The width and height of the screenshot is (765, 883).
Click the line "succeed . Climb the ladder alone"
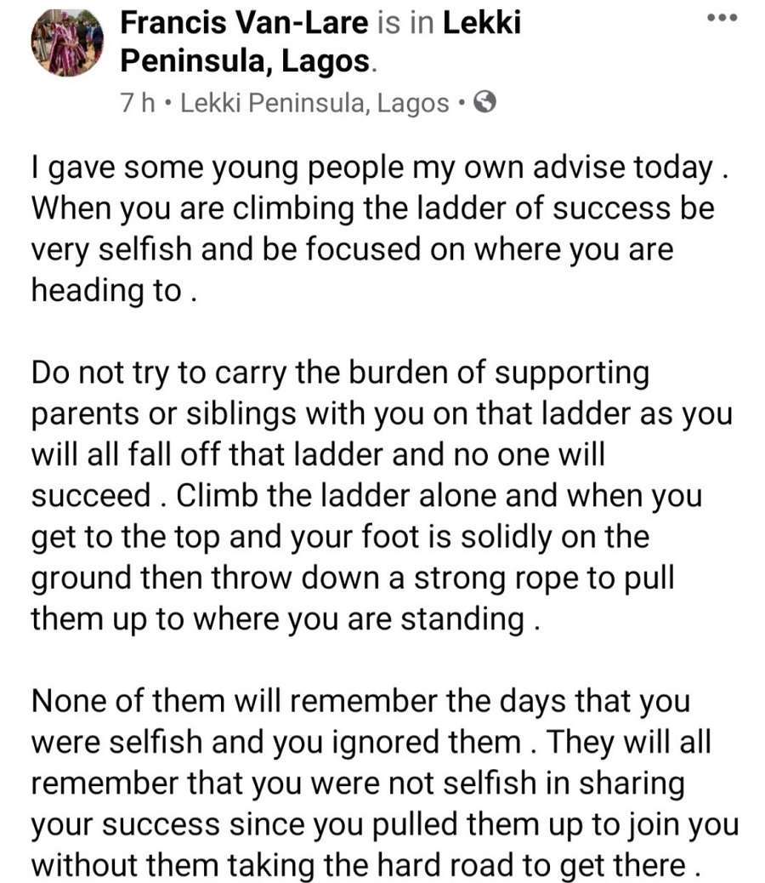[366, 496]
